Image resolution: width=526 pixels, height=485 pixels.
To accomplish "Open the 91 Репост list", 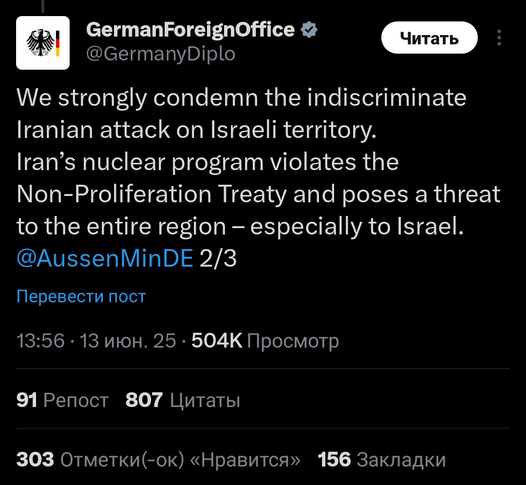I will (62, 400).
